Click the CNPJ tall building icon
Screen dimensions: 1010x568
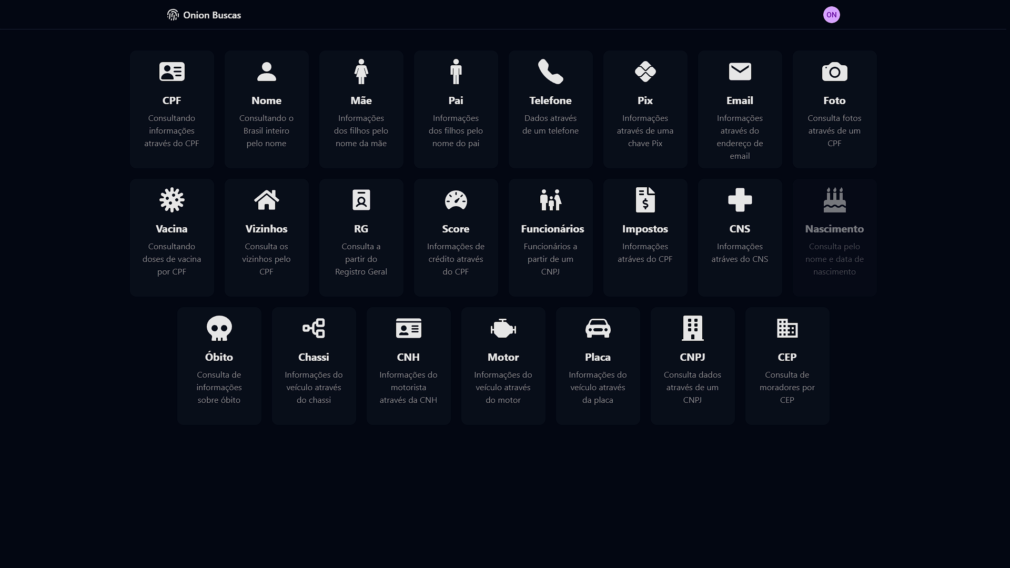693,328
